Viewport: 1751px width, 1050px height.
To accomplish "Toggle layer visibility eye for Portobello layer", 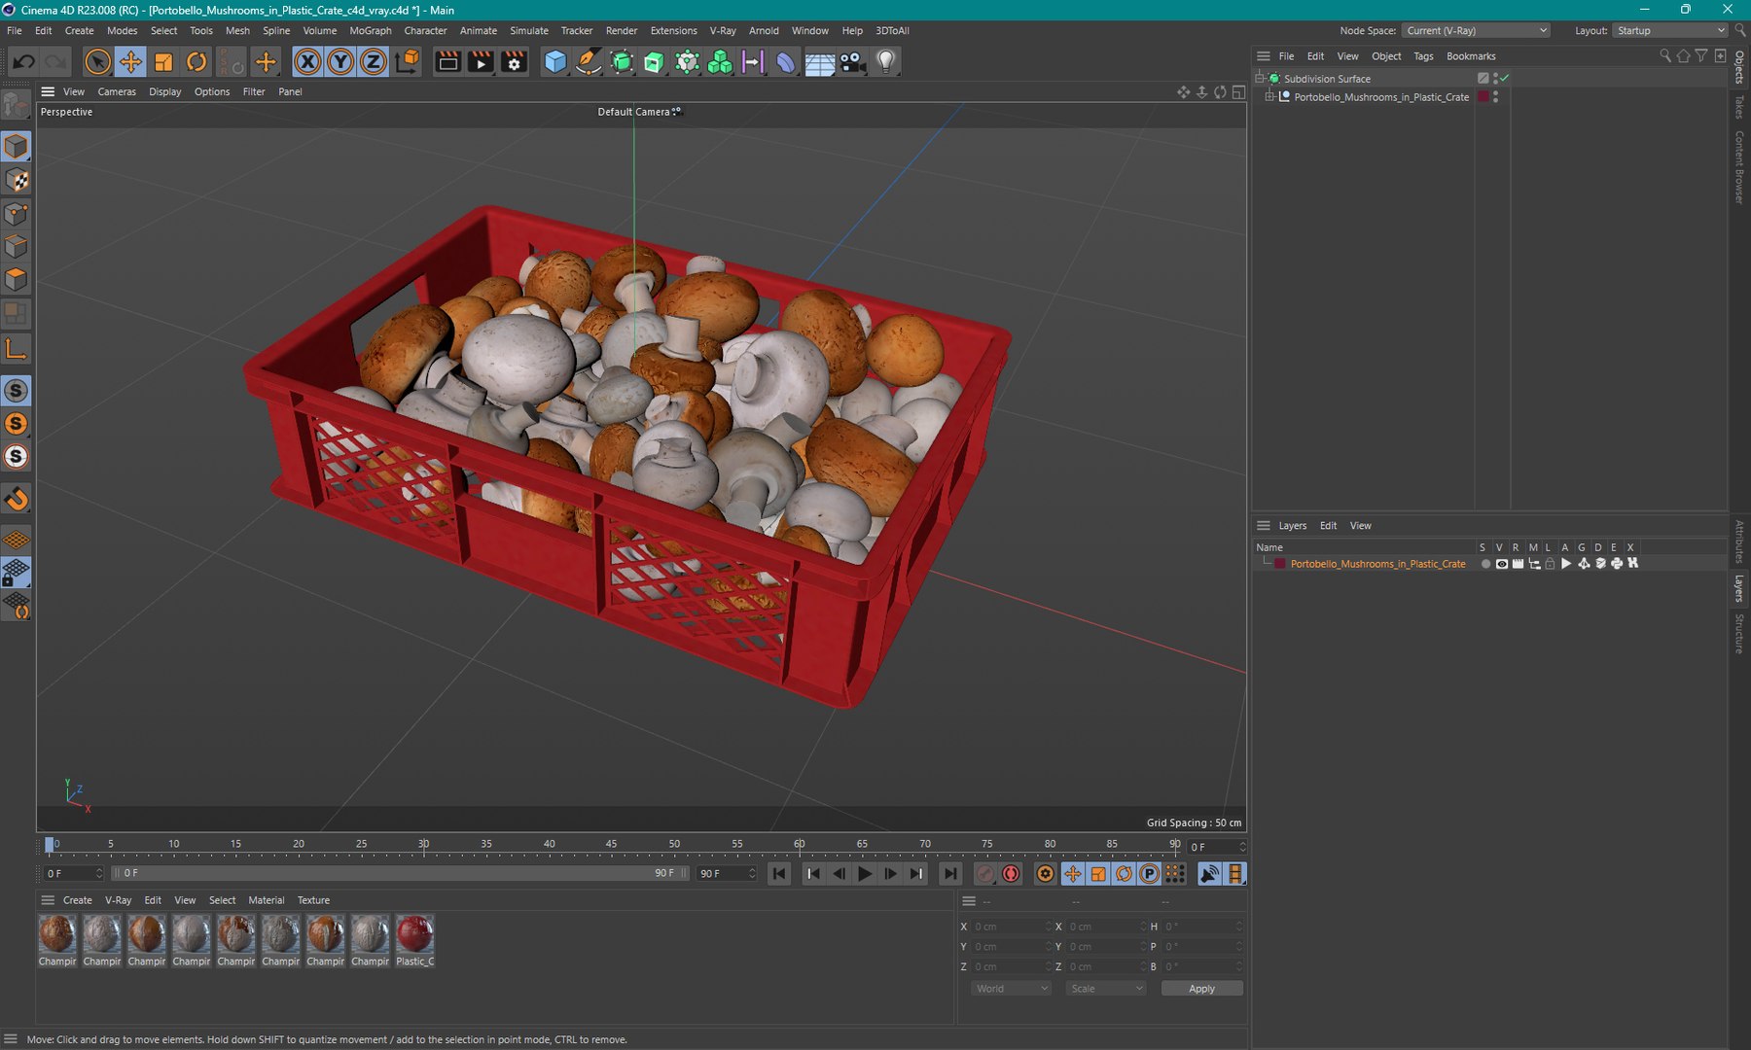I will click(x=1501, y=564).
